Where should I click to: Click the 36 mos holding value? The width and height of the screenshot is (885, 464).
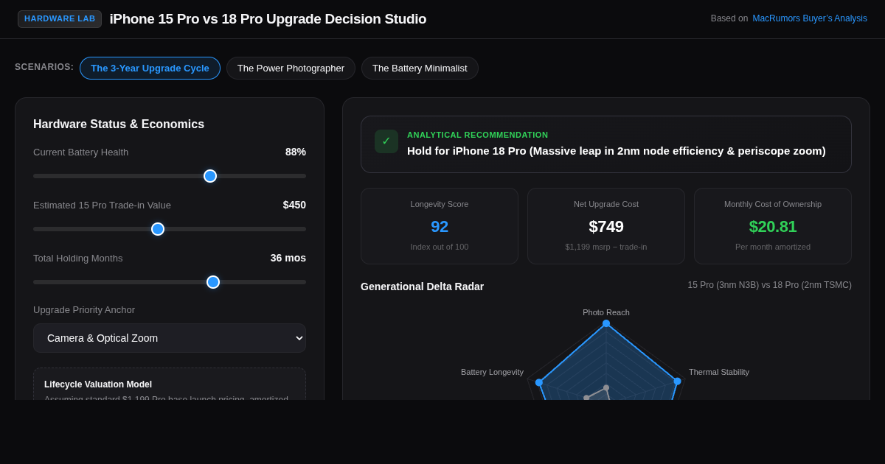(288, 258)
